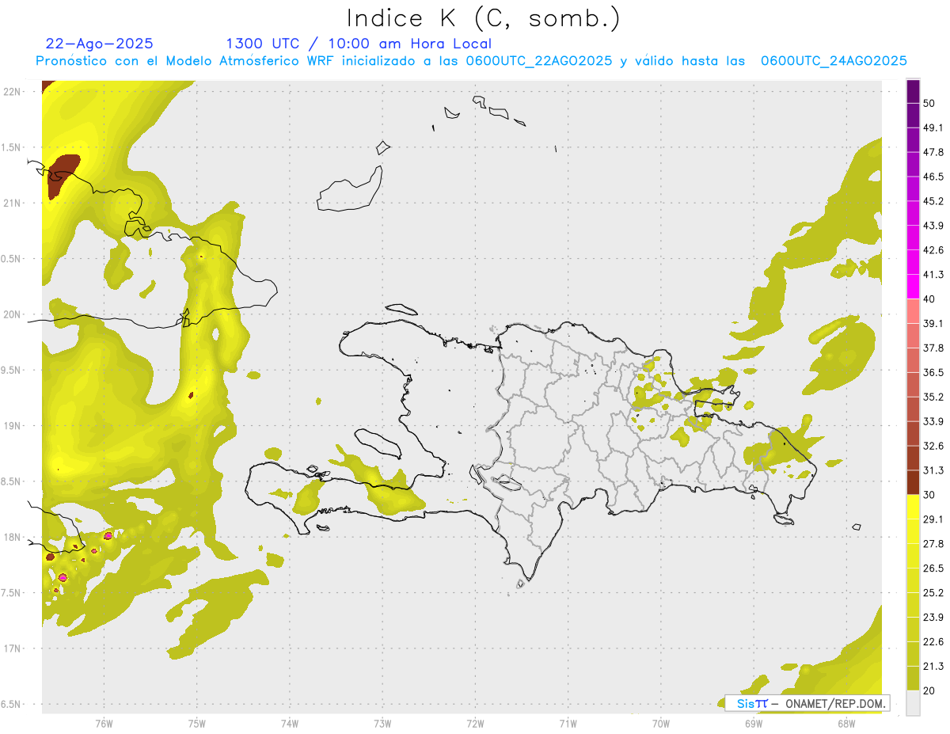This screenshot has height=734, width=950.
Task: Click the colorbar value '33.9'
Action: tap(933, 421)
